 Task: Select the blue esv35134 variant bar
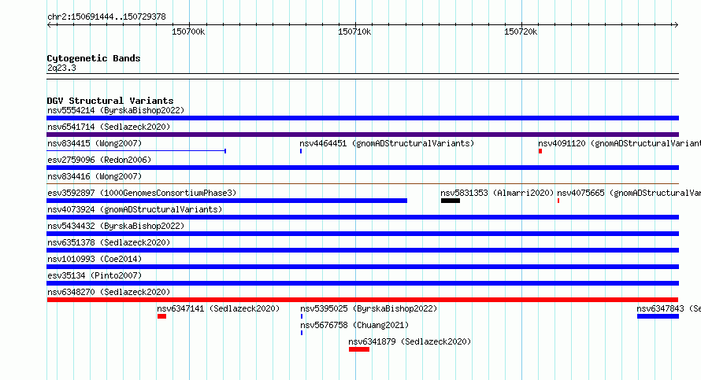[x=362, y=283]
